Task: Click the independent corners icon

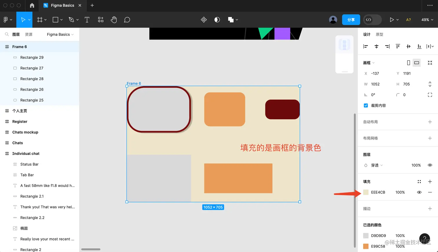Action: pyautogui.click(x=430, y=95)
